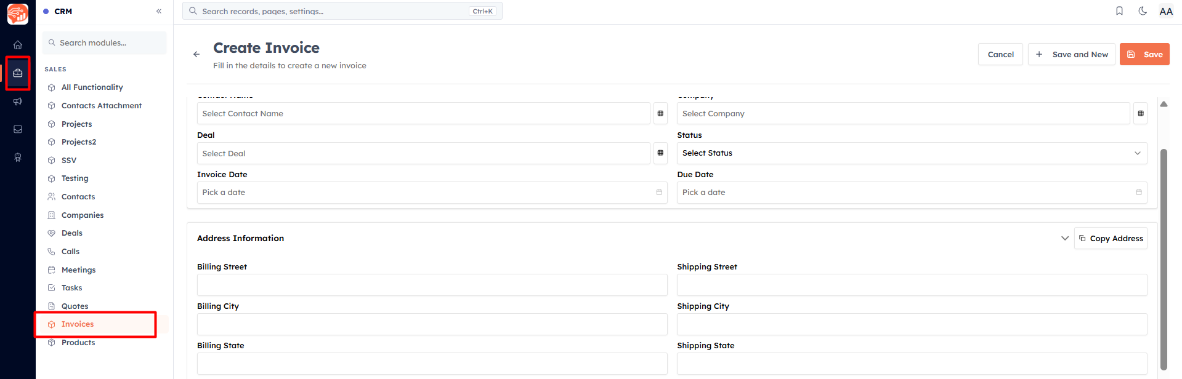Click the Billing State input
Image resolution: width=1182 pixels, height=379 pixels.
(432, 364)
